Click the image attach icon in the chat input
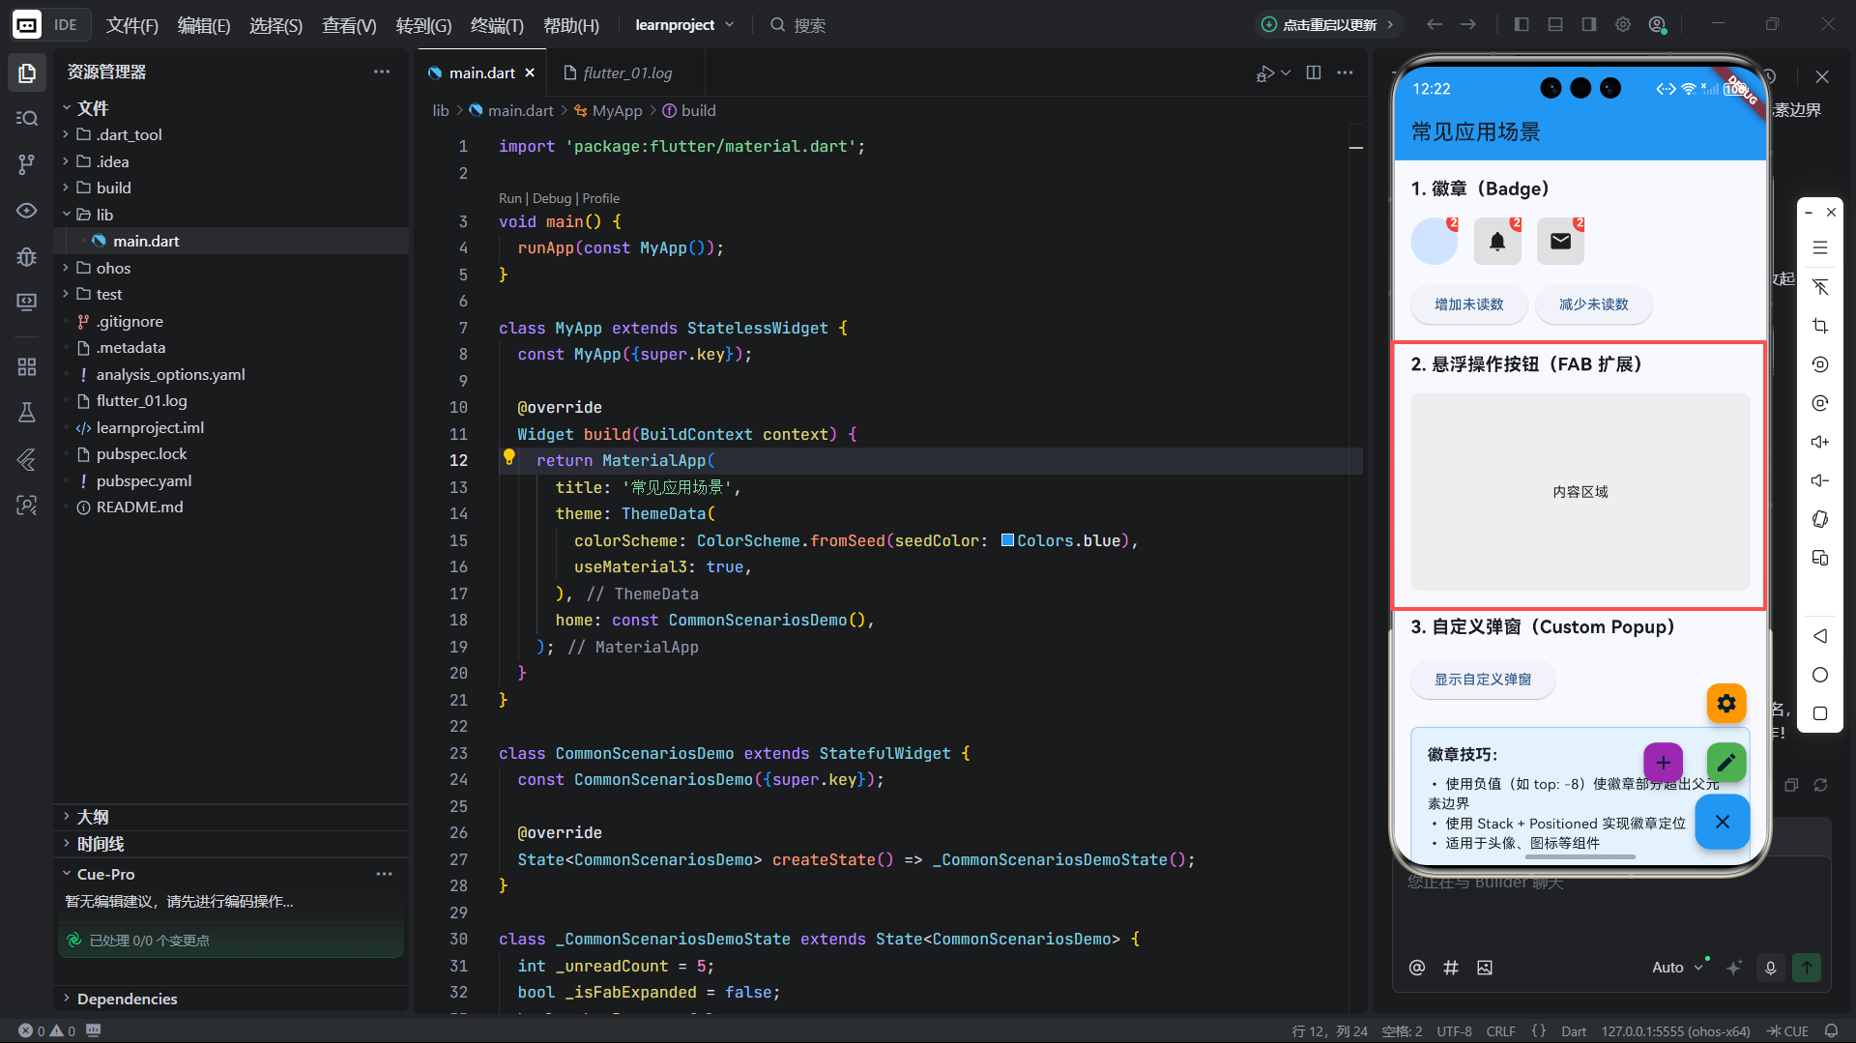Screen dimensions: 1856x1043 [1485, 968]
